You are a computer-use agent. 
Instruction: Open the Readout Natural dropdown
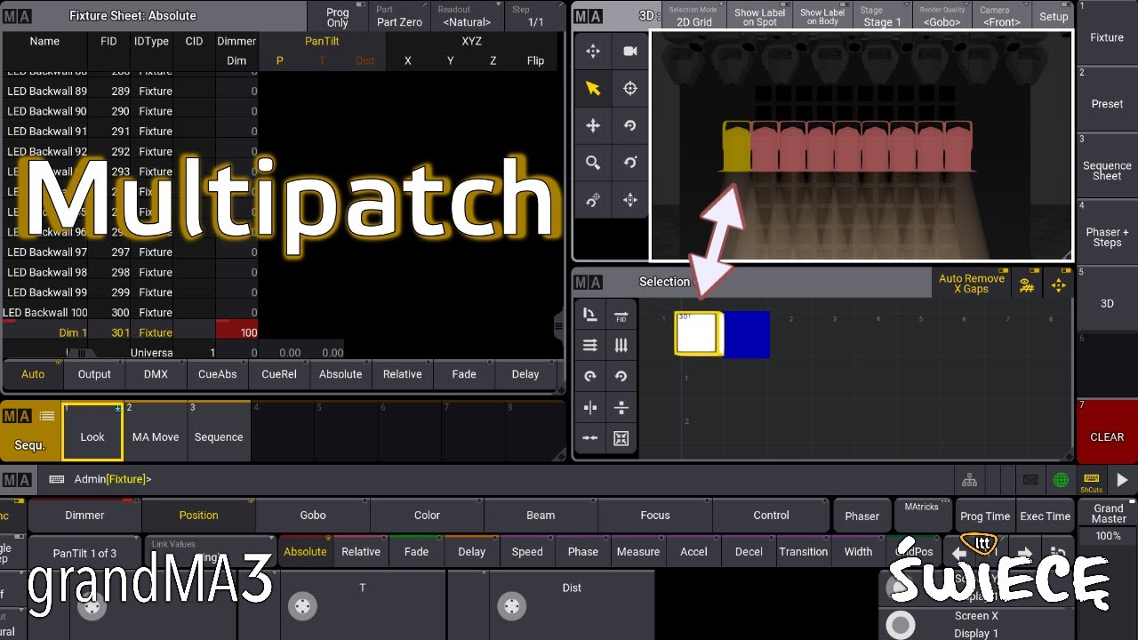(467, 17)
